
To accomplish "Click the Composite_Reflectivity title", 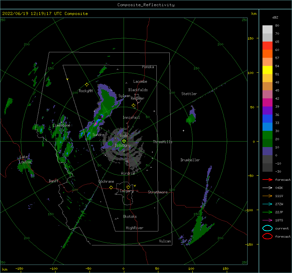I will pyautogui.click(x=146, y=5).
